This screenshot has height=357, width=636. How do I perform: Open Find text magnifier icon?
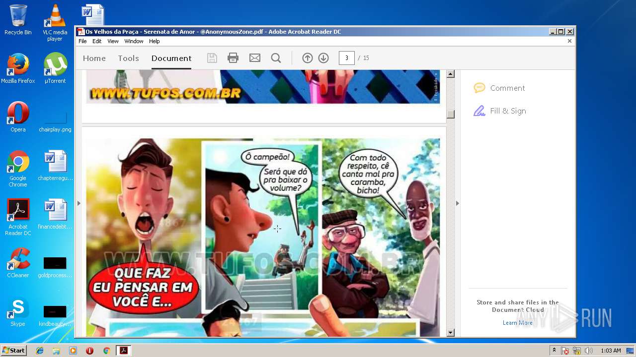[x=276, y=58]
